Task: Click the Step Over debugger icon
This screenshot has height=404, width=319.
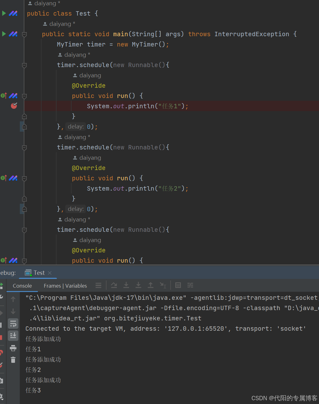Action: point(114,285)
